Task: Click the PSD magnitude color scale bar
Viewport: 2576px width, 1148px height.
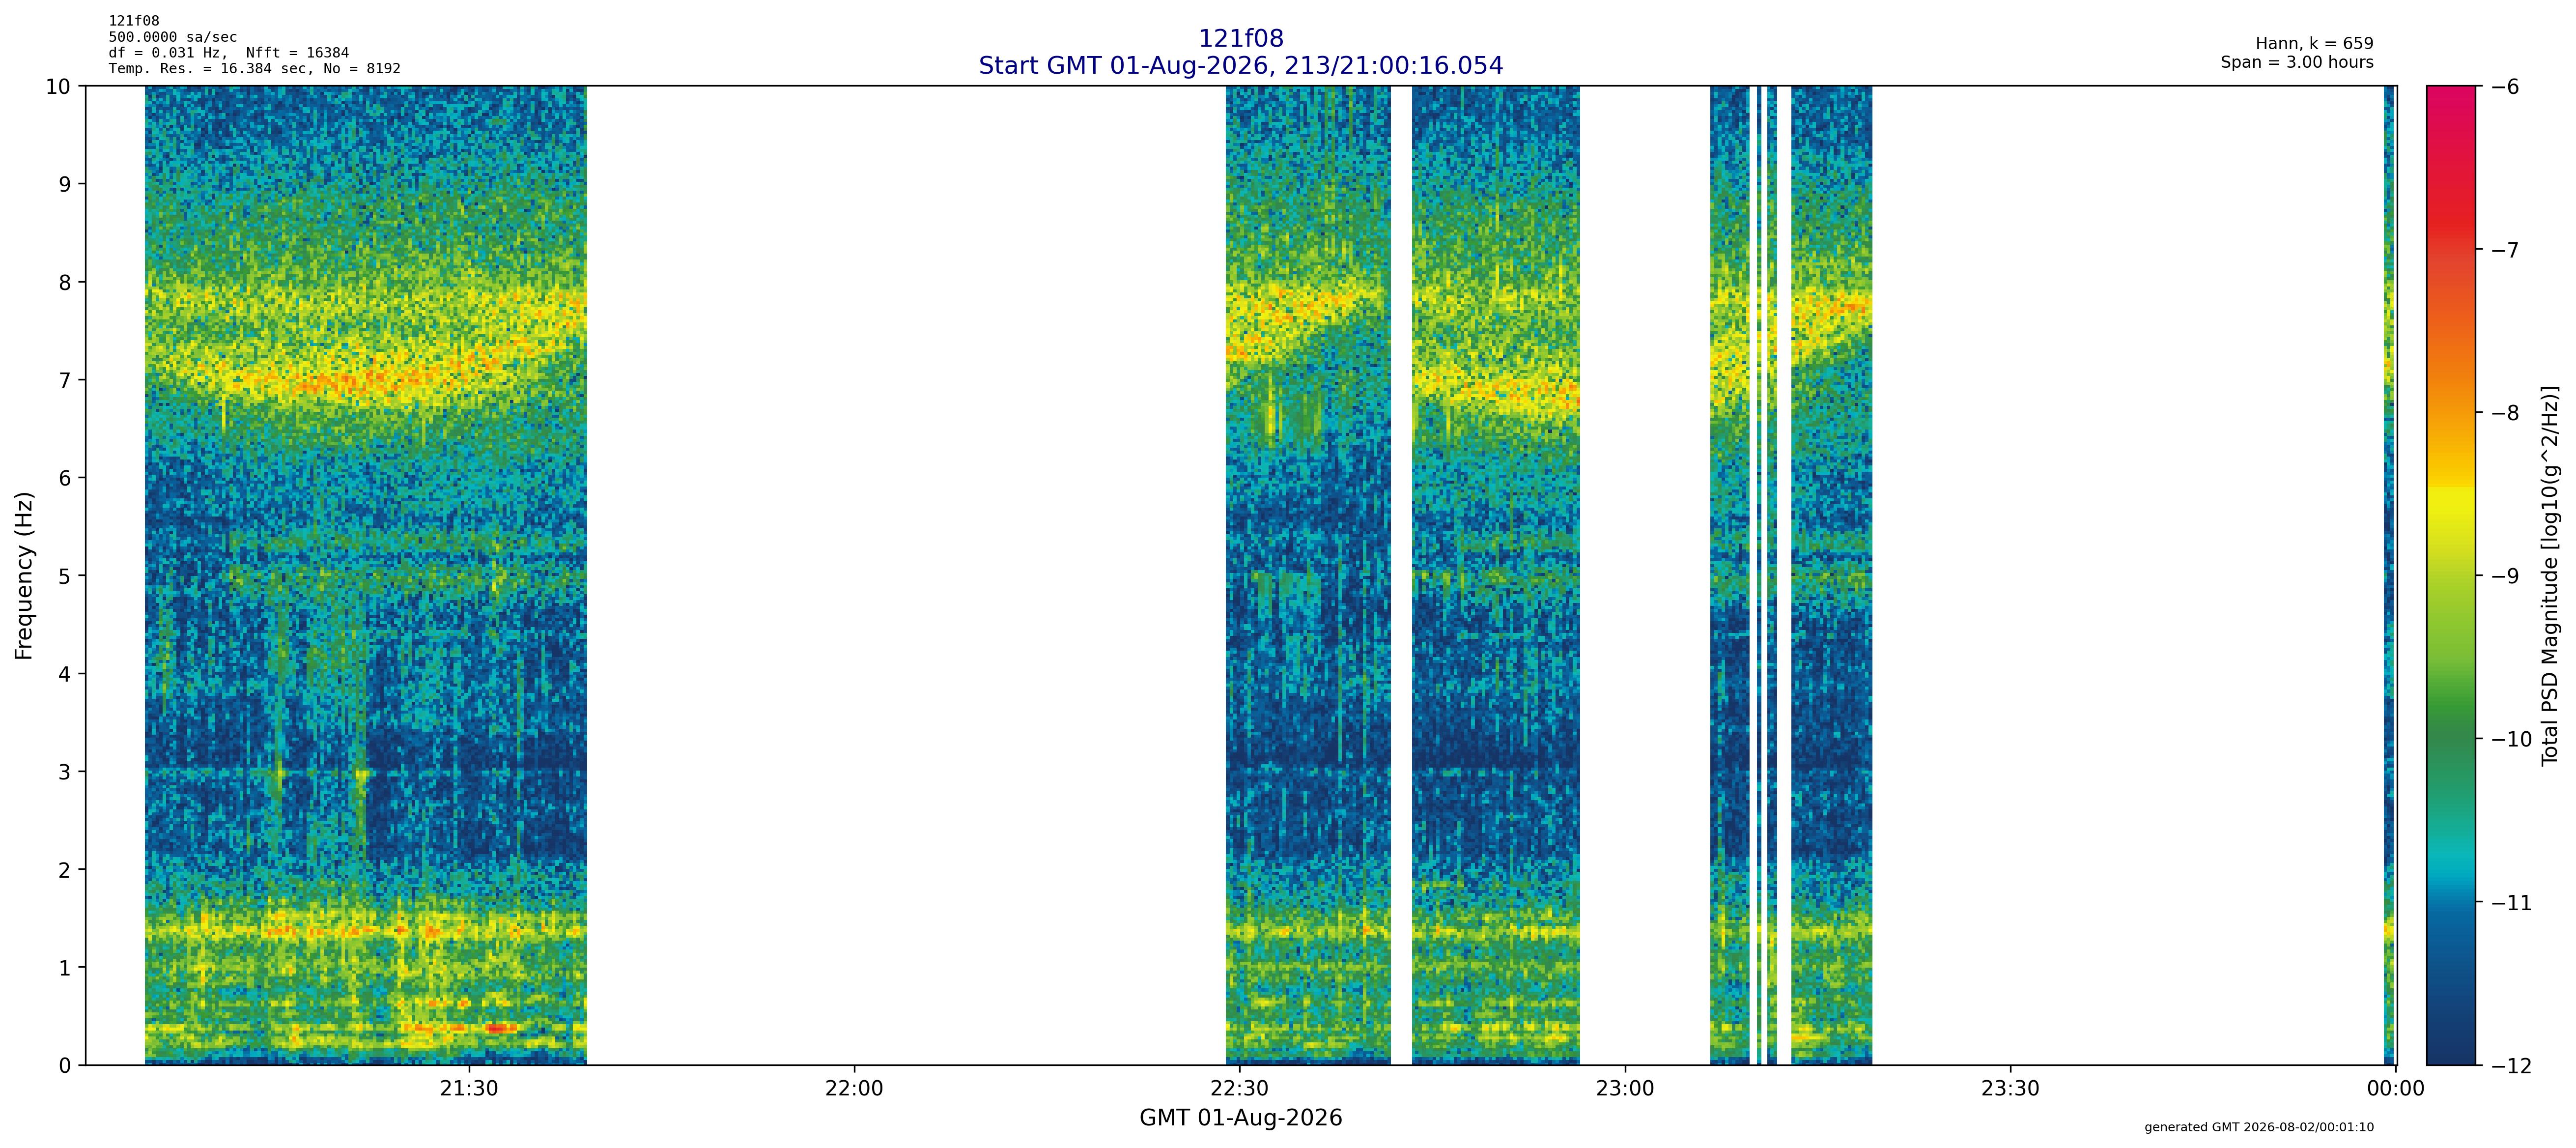Action: (2452, 576)
